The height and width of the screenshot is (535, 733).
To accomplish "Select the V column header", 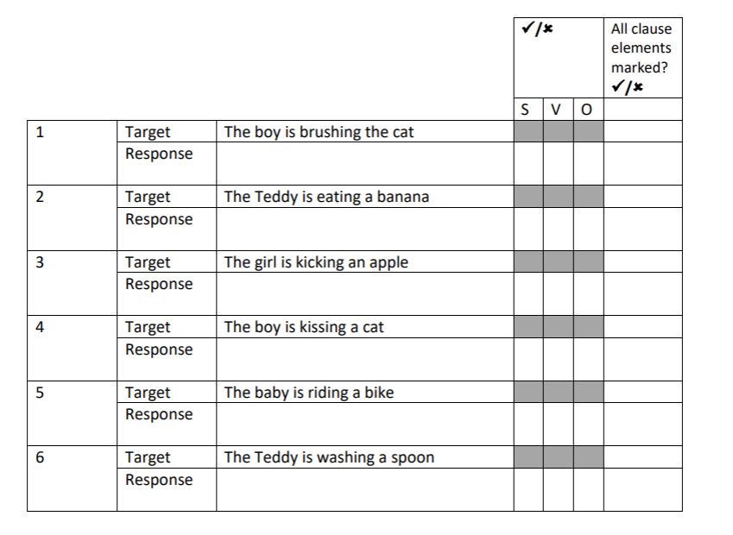I will (x=557, y=110).
